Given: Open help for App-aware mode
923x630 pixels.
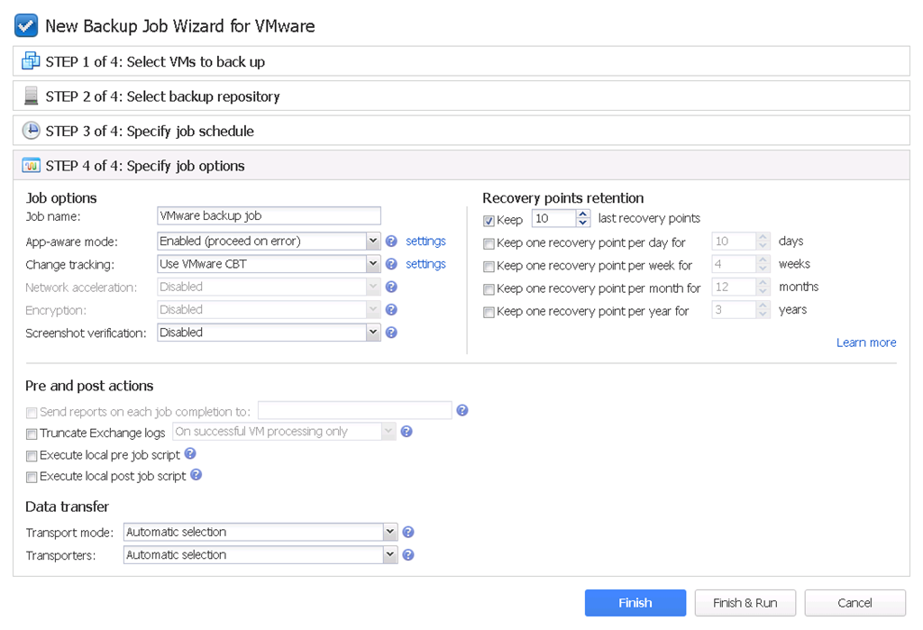Looking at the screenshot, I should [391, 241].
